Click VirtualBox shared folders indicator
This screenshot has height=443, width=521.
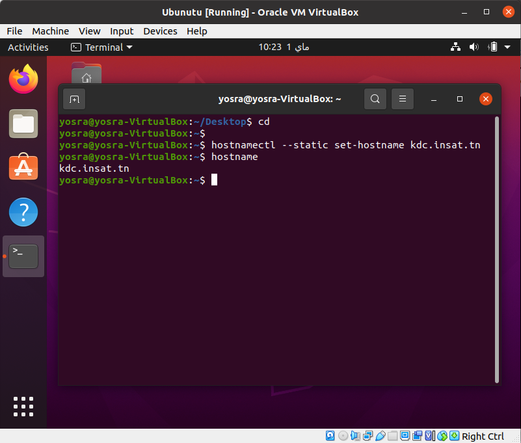pyautogui.click(x=392, y=436)
